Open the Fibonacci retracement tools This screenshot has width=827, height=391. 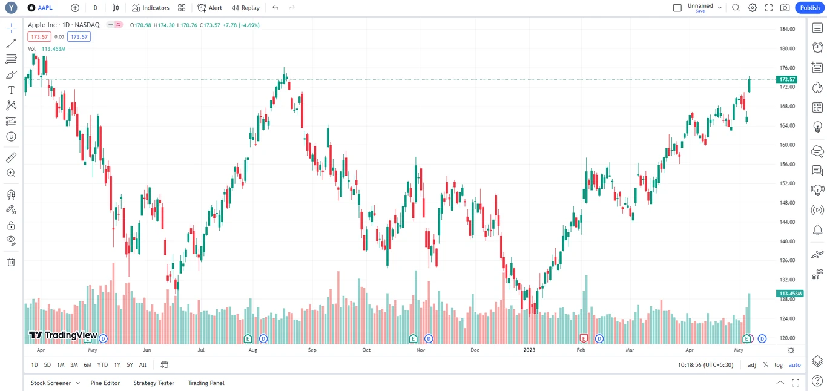[x=11, y=59]
